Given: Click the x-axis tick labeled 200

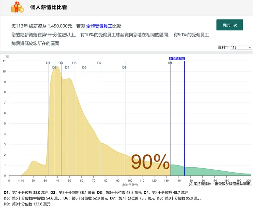Looking at the screenshot, I should 249,181.
